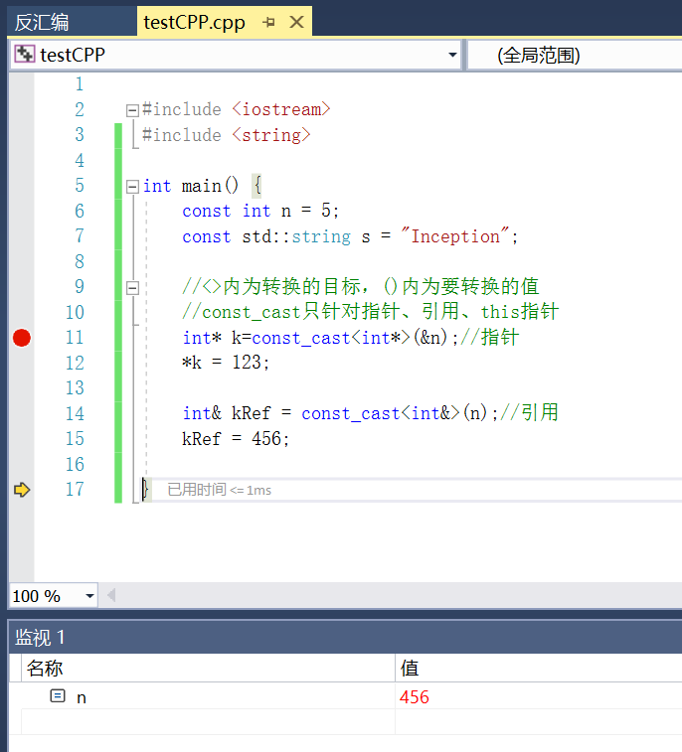The width and height of the screenshot is (682, 752).
Task: Click the <string> include on line 3
Action: tap(271, 135)
